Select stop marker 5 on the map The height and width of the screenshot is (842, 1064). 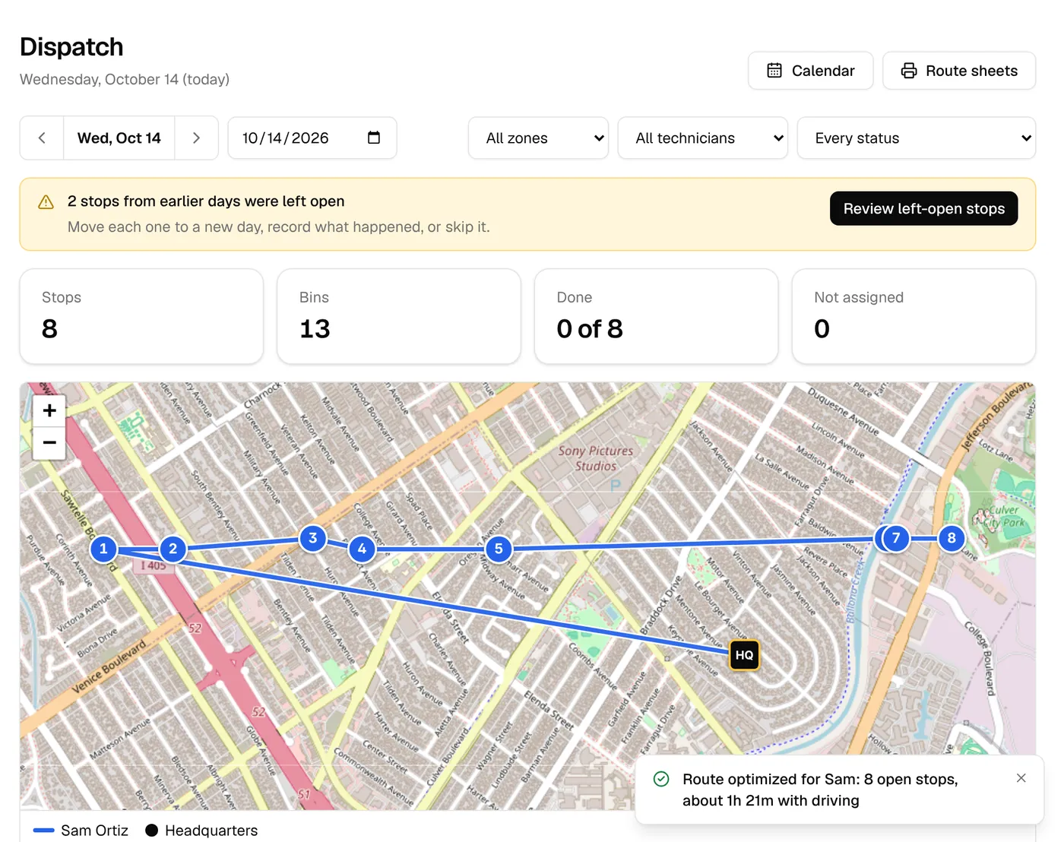(499, 549)
